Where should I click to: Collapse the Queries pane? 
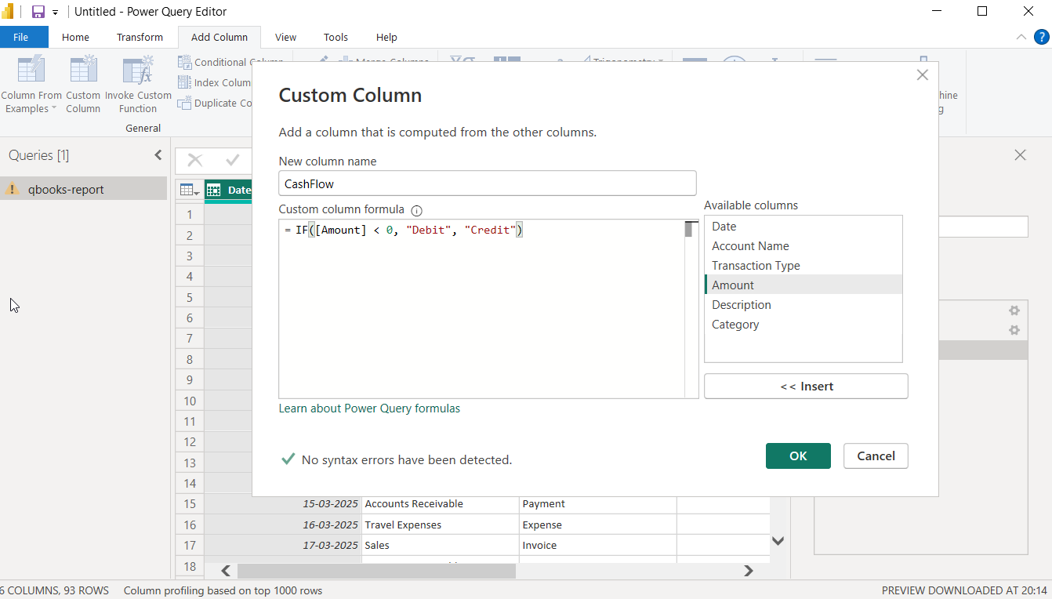coord(159,155)
